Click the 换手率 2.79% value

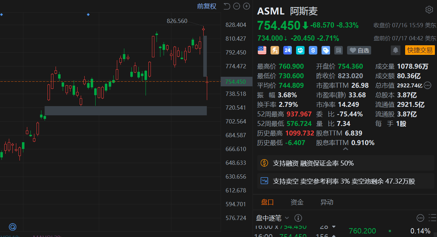pos(288,104)
